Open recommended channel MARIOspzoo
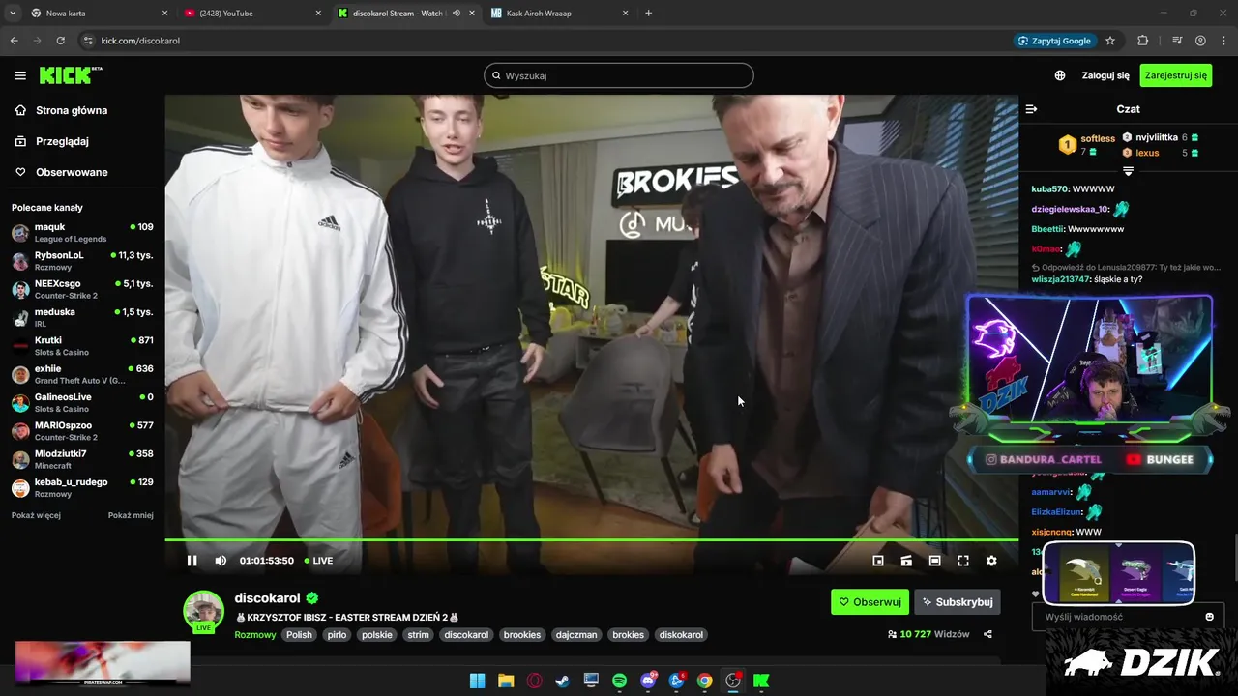 [82, 431]
